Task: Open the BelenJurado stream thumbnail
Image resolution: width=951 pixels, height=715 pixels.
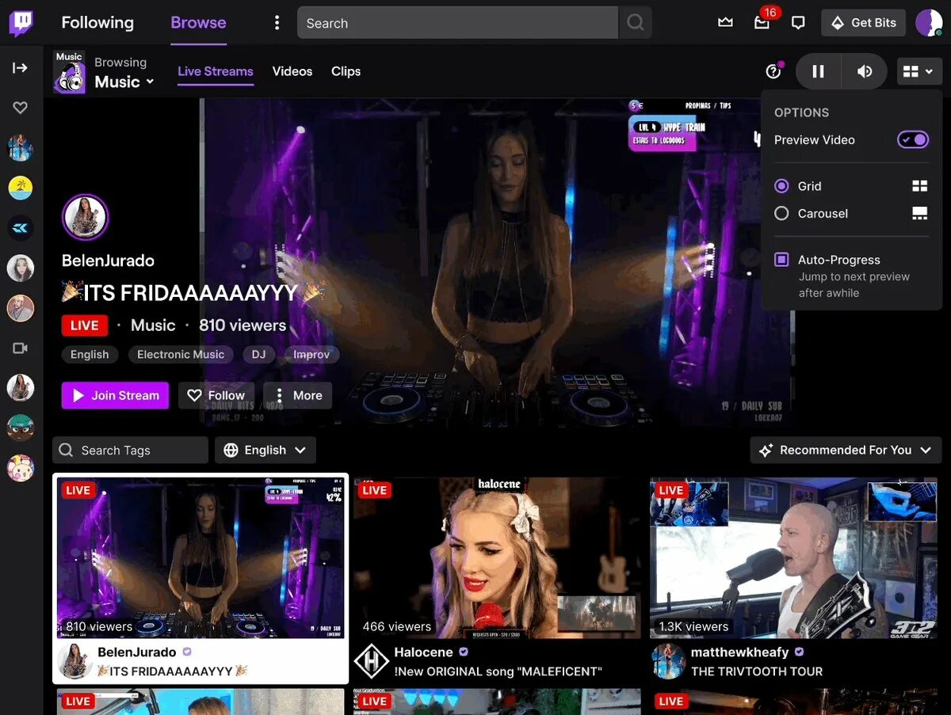Action: click(x=201, y=557)
